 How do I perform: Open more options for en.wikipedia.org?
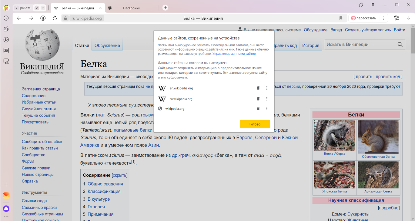(267, 88)
